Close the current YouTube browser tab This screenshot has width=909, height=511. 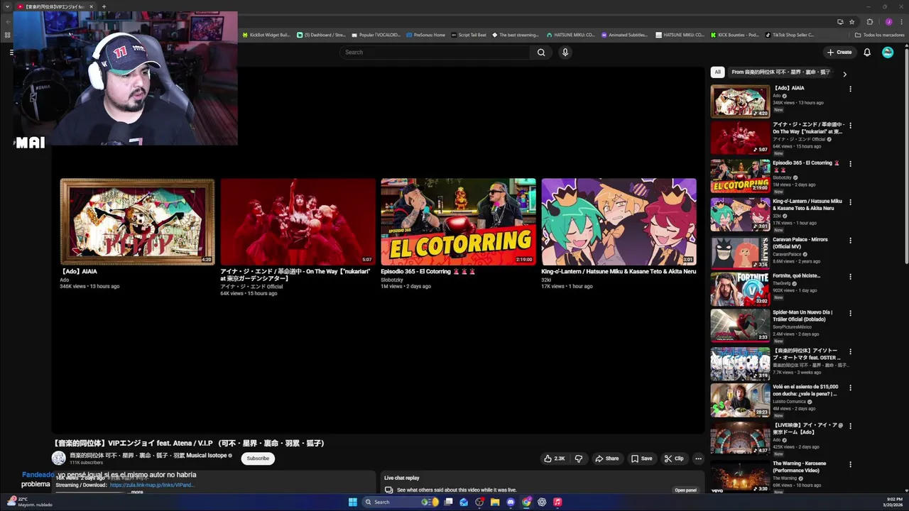(91, 6)
